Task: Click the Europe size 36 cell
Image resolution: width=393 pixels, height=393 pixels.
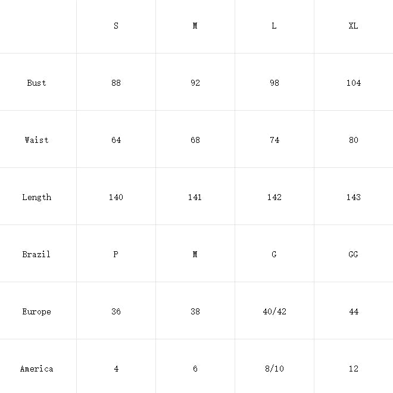Action: click(116, 311)
